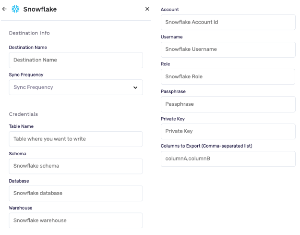Viewport: 300px width, 235px height.
Task: Click the Snowflake panel title text
Action: (x=40, y=9)
